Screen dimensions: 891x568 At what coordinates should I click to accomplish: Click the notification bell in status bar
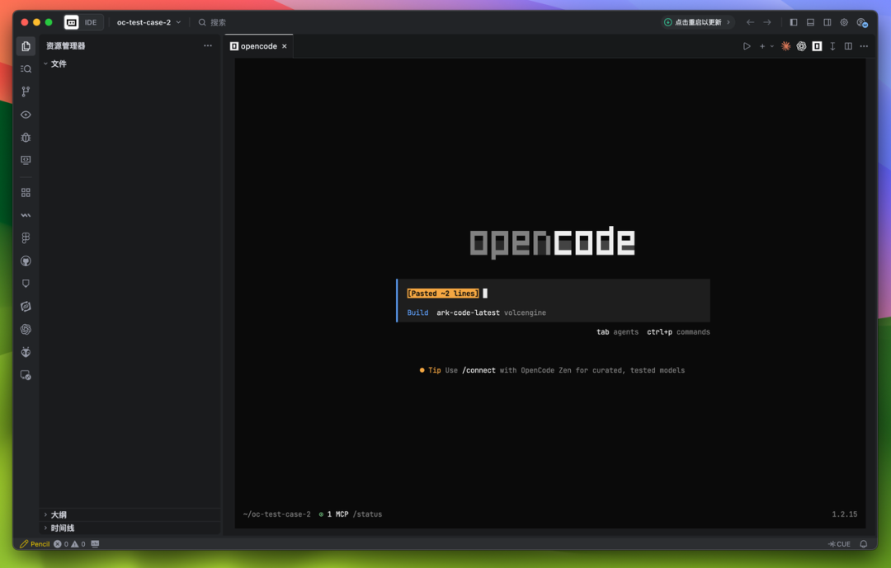click(864, 544)
